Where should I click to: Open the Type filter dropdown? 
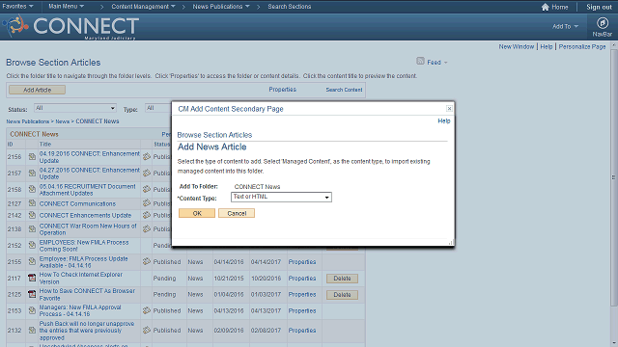point(158,108)
